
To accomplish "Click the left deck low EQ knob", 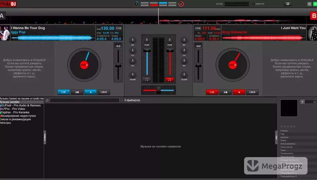I will [133, 61].
